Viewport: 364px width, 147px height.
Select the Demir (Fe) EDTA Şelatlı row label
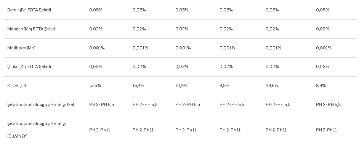coord(29,10)
